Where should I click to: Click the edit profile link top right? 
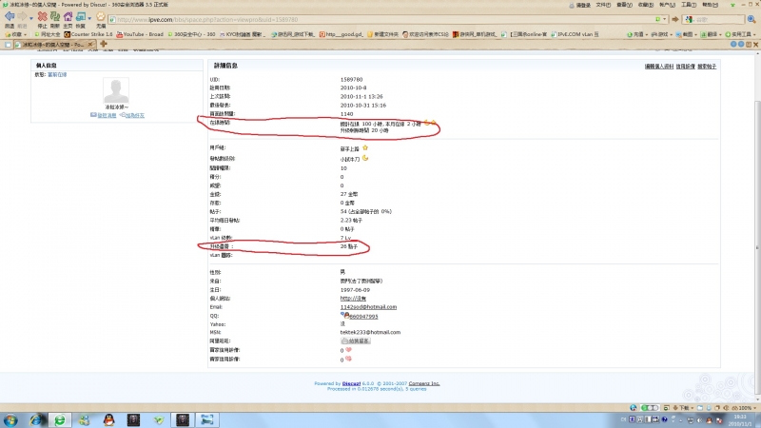(658, 67)
